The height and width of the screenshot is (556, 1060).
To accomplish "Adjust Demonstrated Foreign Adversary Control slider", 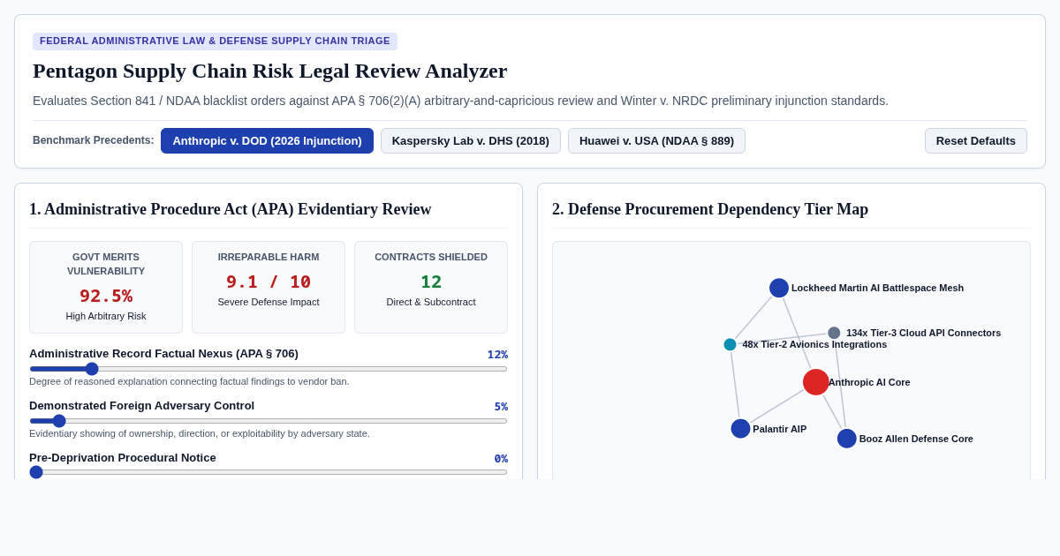I will click(x=269, y=421).
